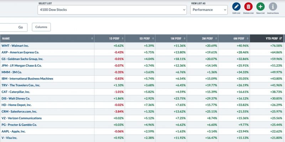Click the 1D PERF column header text
285x142 pixels.
click(114, 38)
